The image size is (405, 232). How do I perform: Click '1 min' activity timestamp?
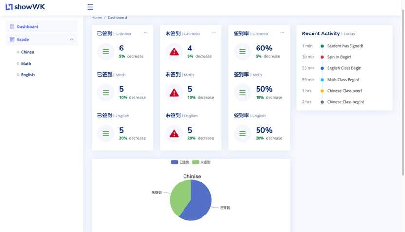coord(307,46)
